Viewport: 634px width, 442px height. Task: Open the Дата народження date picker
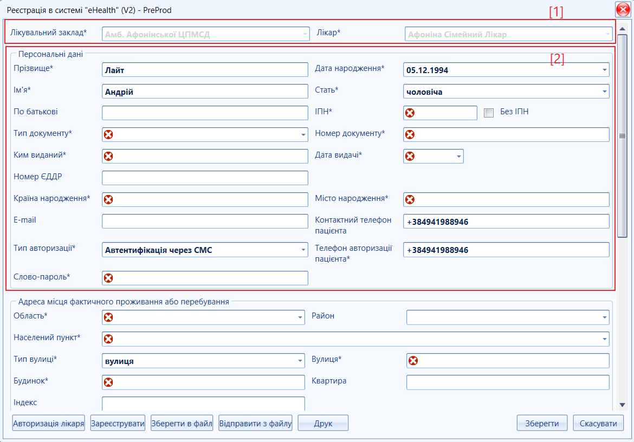(x=605, y=70)
